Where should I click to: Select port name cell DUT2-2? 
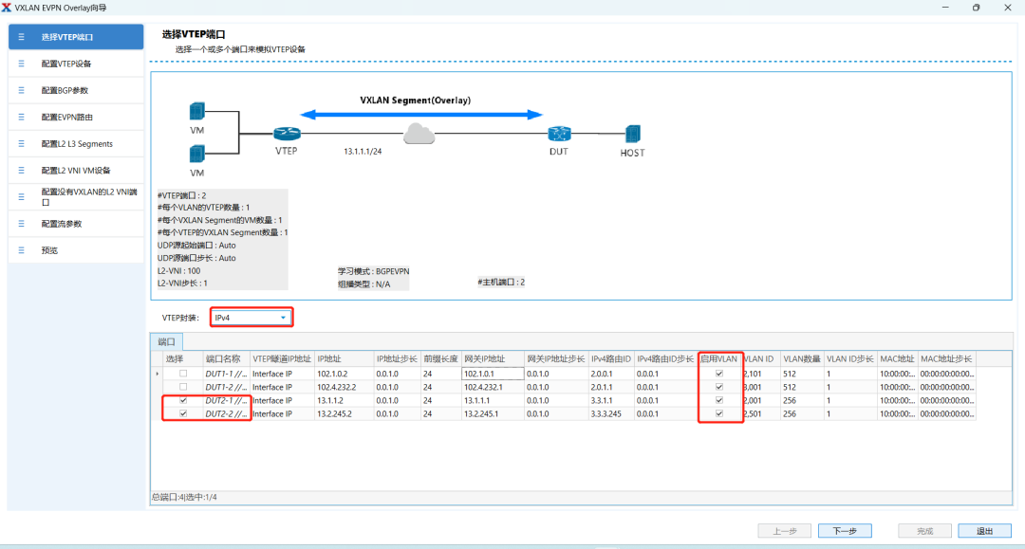(x=227, y=413)
